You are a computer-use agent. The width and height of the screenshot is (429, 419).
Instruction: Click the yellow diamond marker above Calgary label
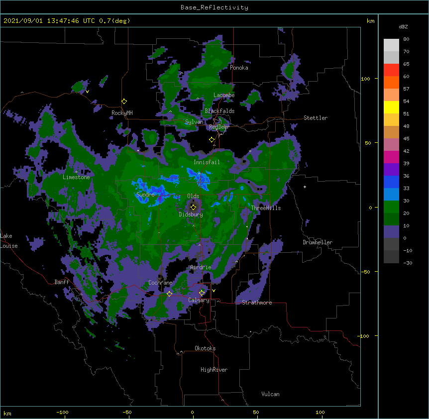(202, 293)
